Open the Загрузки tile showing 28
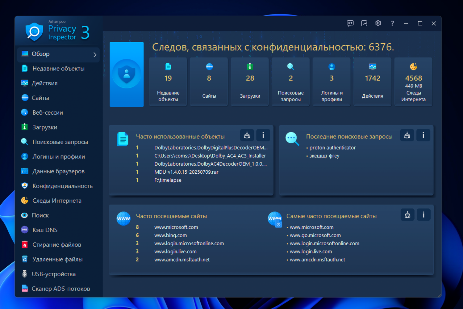The image size is (463, 309). [x=250, y=82]
